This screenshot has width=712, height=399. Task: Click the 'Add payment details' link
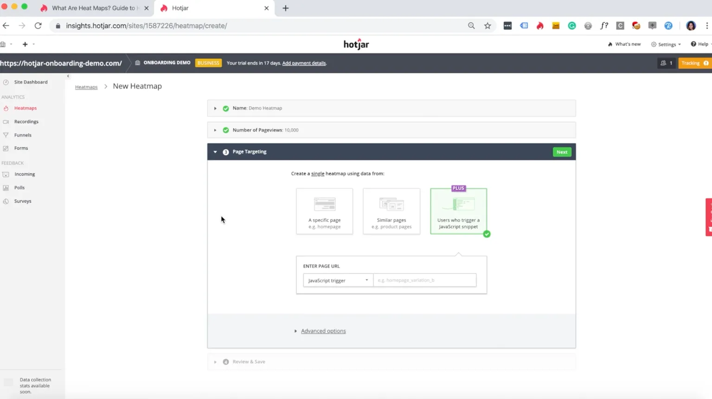304,63
